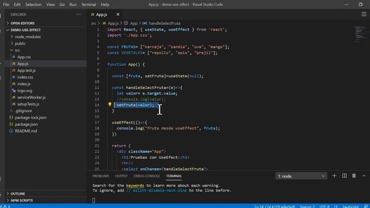Split the terminal
370x208 pixels.
(x=345, y=176)
